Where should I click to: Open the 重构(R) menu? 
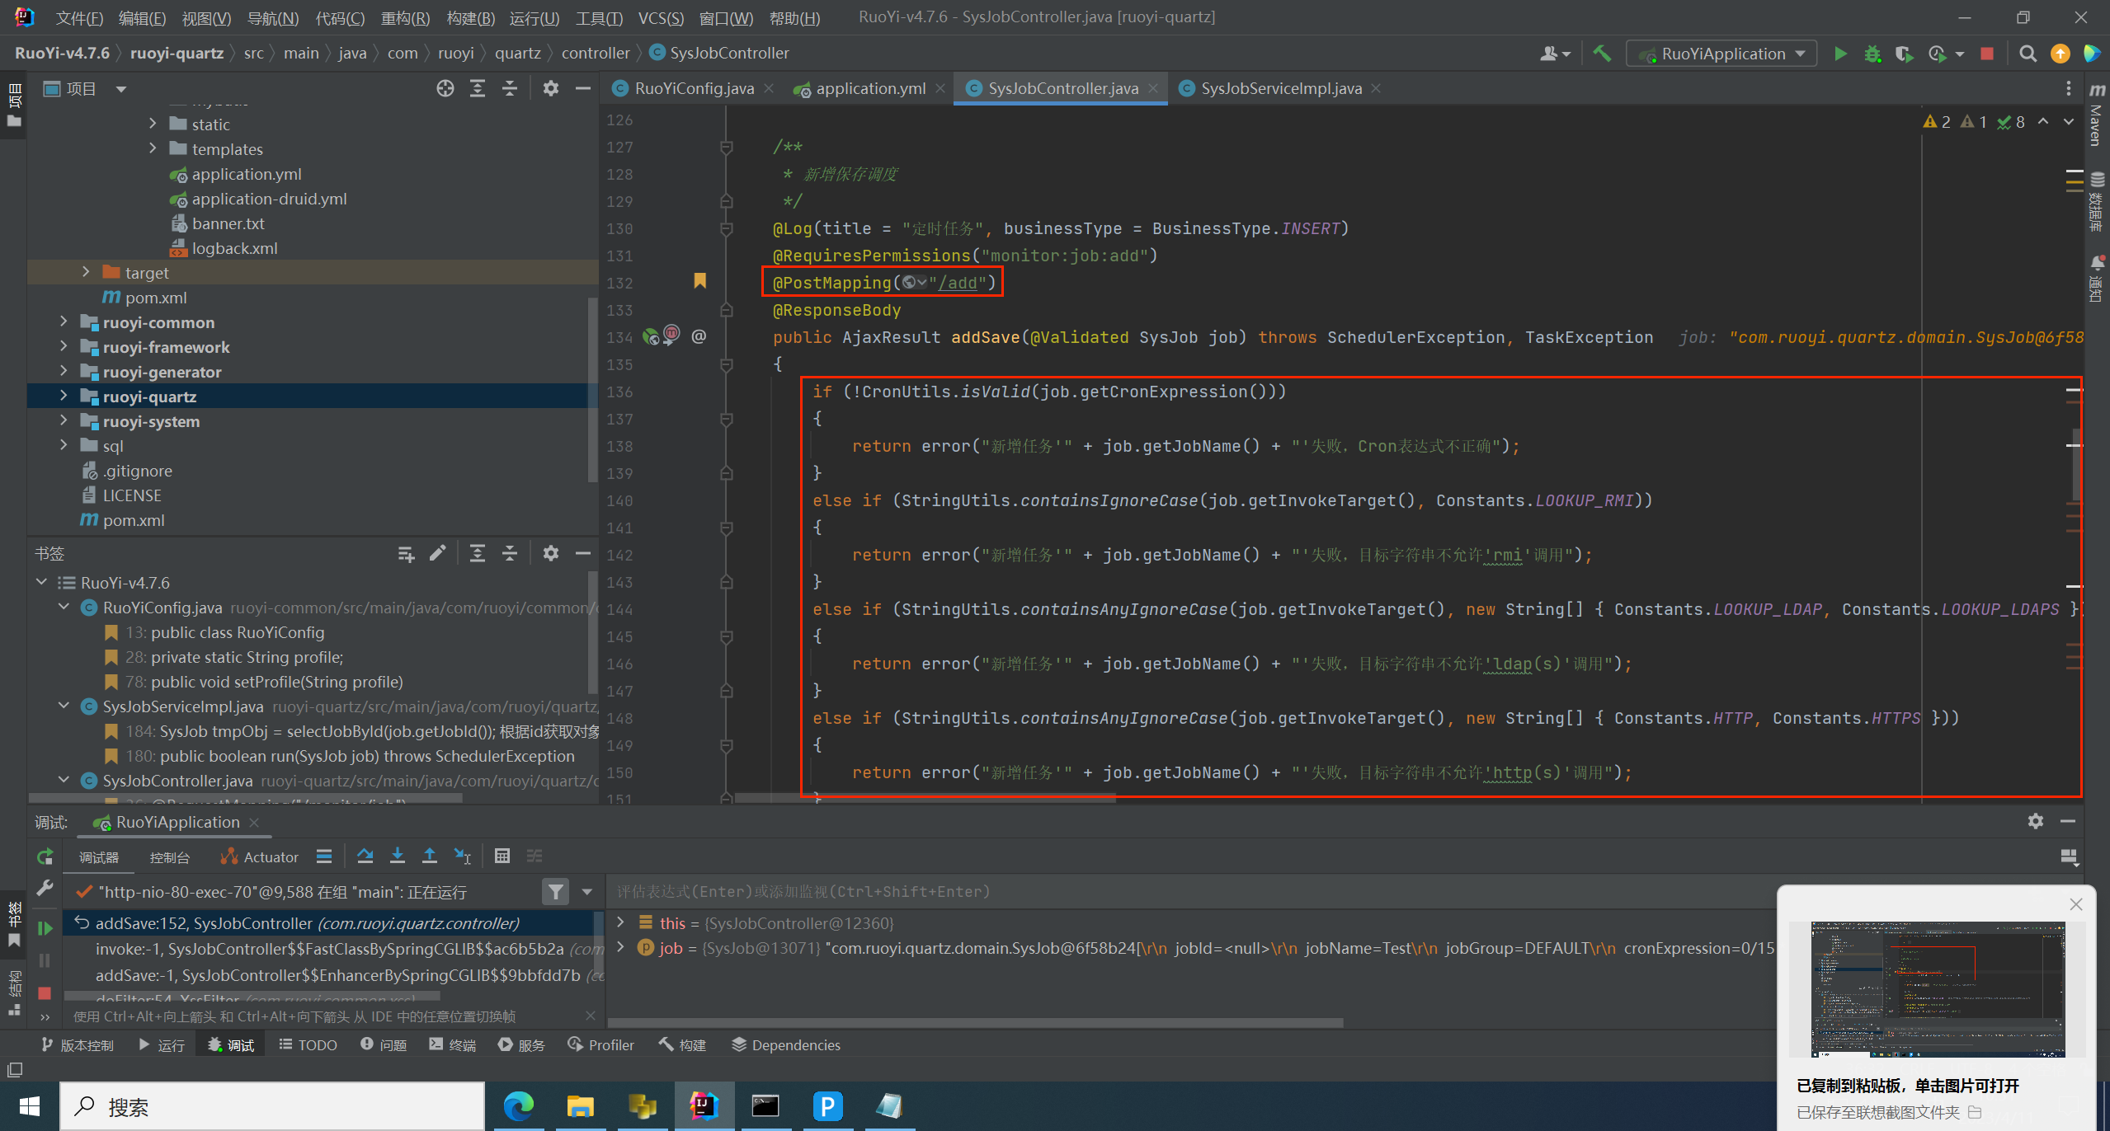coord(405,17)
